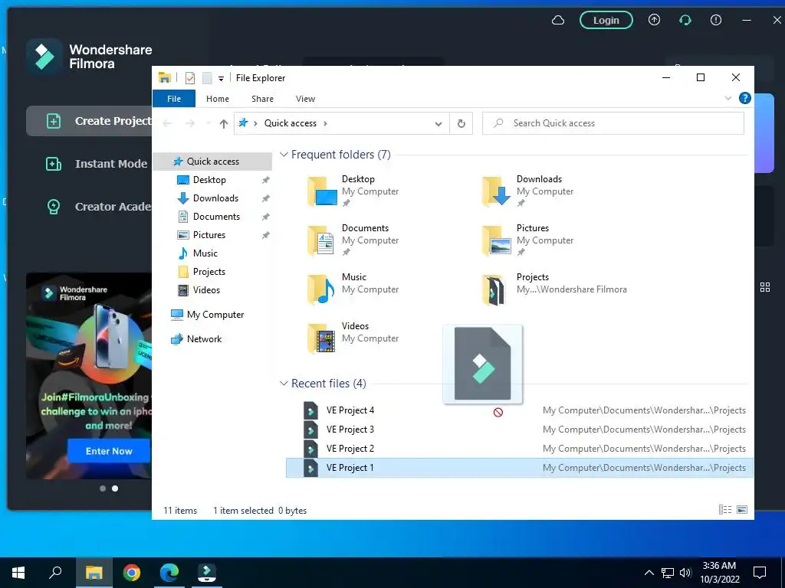This screenshot has height=588, width=785.
Task: Click Filmora grid view icon
Action: click(765, 287)
